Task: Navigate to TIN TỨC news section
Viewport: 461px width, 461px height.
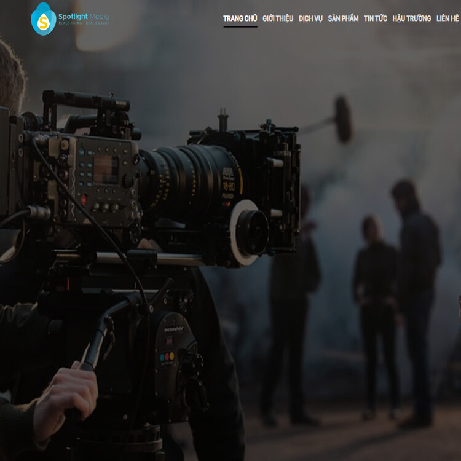Action: tap(376, 18)
